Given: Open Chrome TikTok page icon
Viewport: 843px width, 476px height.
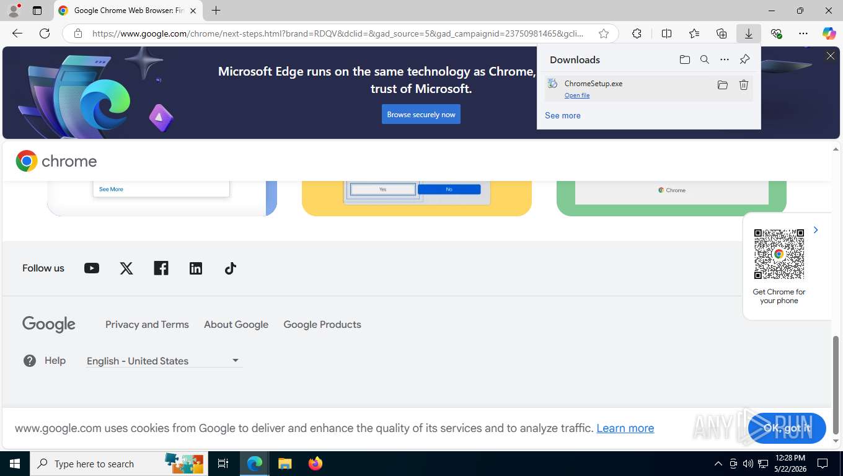Looking at the screenshot, I should click(x=231, y=268).
